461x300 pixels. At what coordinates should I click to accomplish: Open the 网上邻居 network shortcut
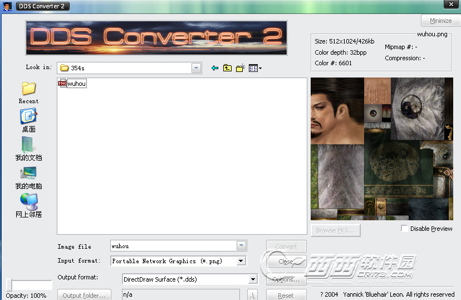(x=28, y=206)
